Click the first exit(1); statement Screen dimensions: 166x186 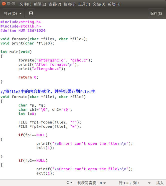[x=45, y=148]
